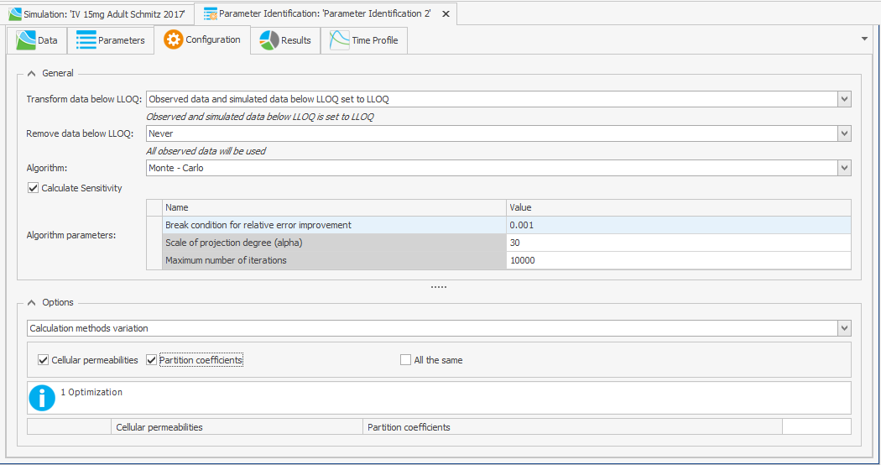Select Parameter Identification 2 document tab
Image resolution: width=881 pixels, height=465 pixels.
(325, 13)
